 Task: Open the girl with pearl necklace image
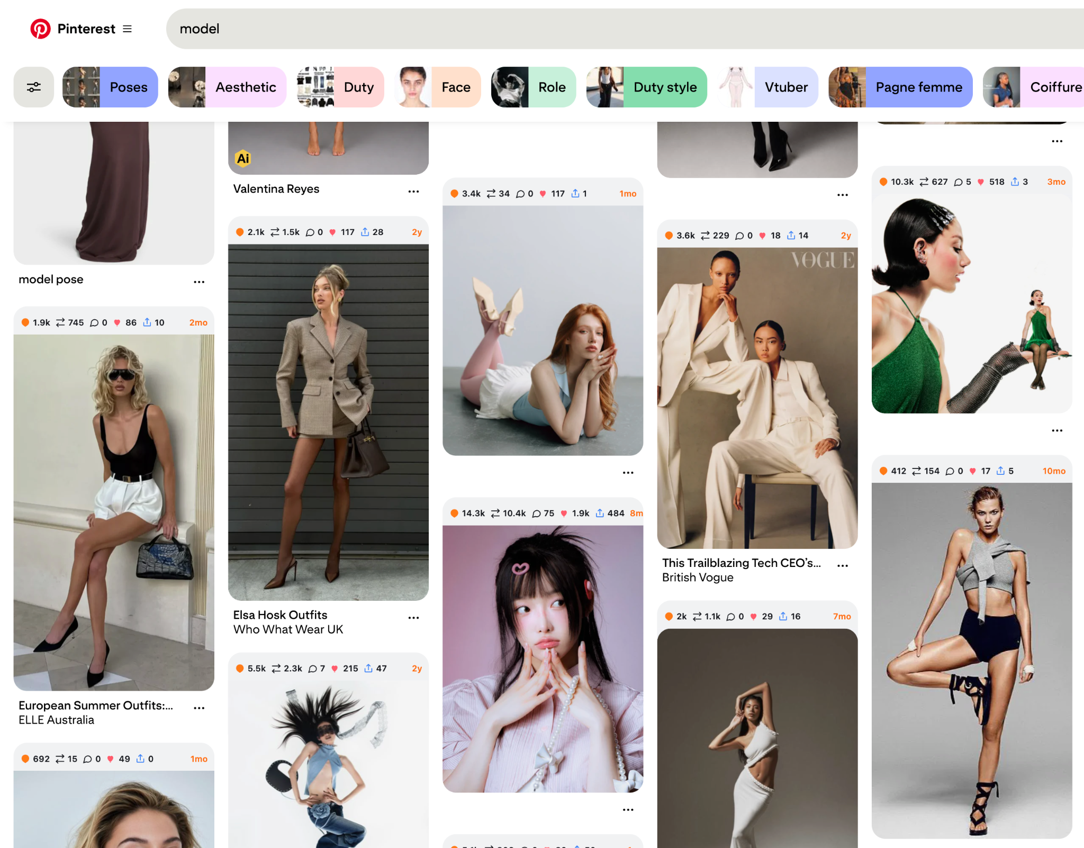tap(543, 659)
